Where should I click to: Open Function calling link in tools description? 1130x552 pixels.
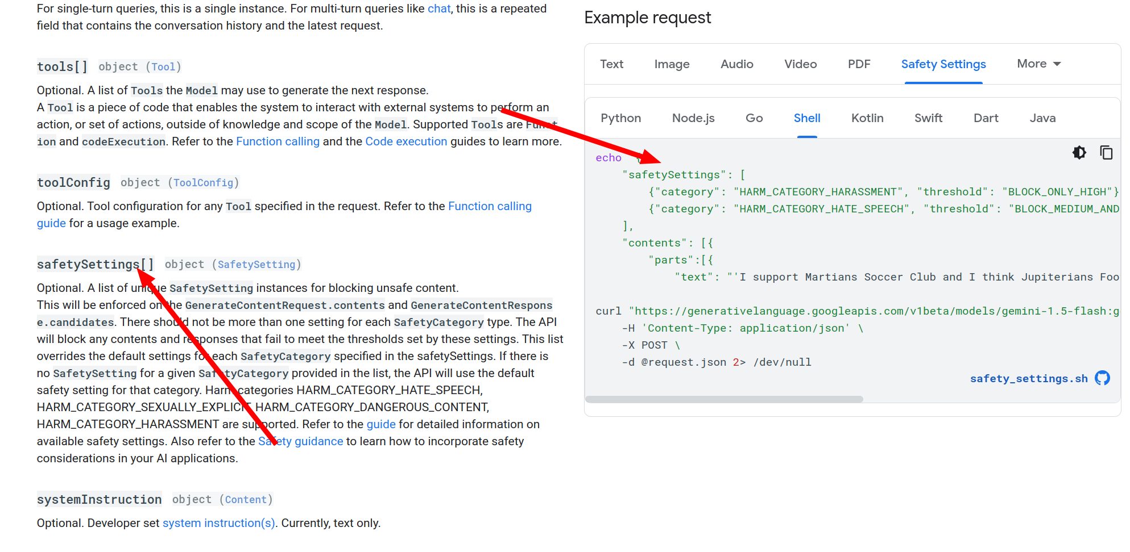[x=278, y=141]
